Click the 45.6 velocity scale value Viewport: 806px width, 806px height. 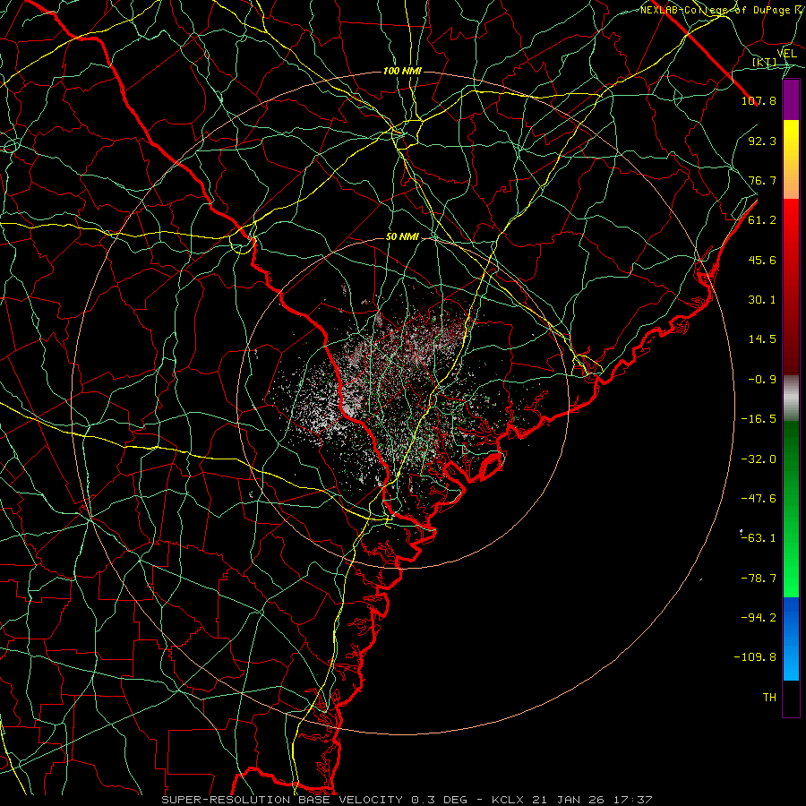point(762,260)
